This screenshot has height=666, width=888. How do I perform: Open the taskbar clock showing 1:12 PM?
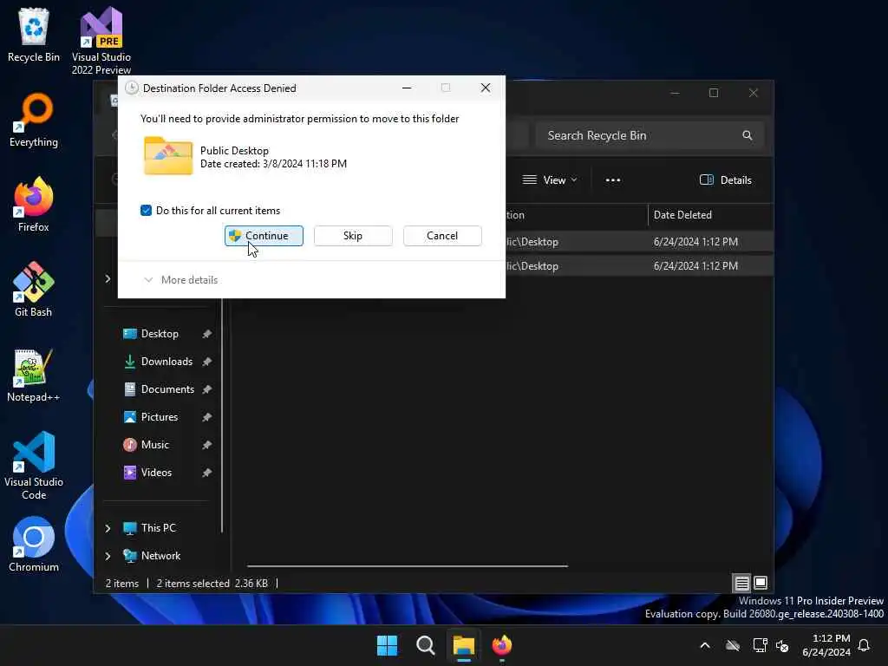tap(826, 645)
